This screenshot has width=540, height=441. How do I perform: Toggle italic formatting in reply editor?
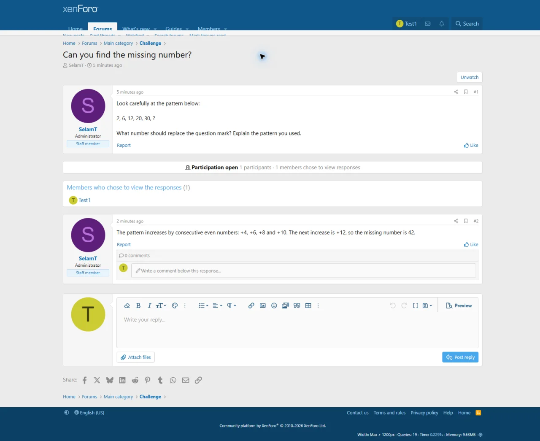tap(149, 306)
